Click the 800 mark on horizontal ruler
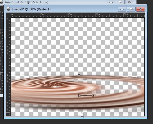 [x=126, y=14]
